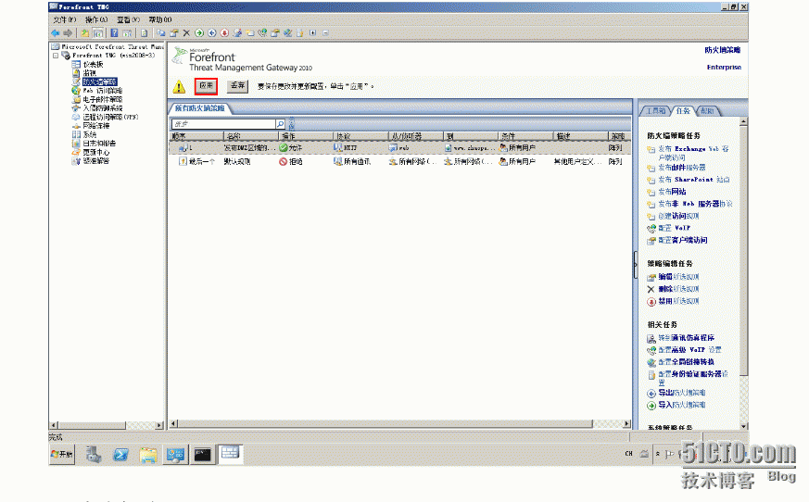Viewport: 809px width, 502px height.
Task: Select 远程访问策略 (VPN) node in tree
Action: point(110,117)
